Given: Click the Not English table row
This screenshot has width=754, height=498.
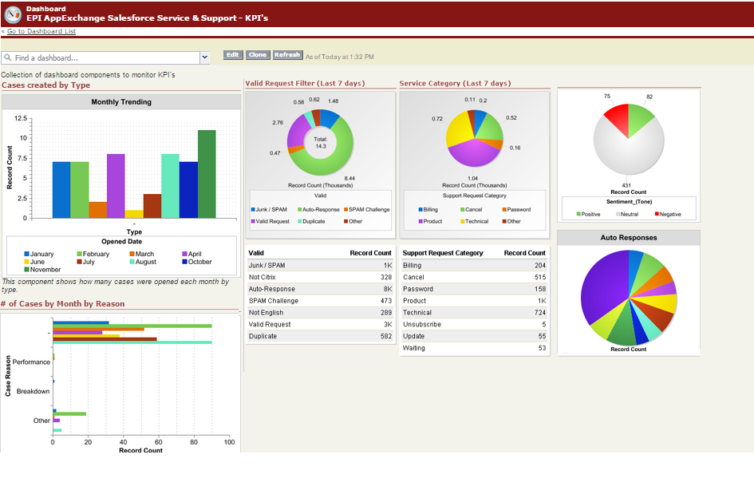Looking at the screenshot, I should pyautogui.click(x=320, y=312).
